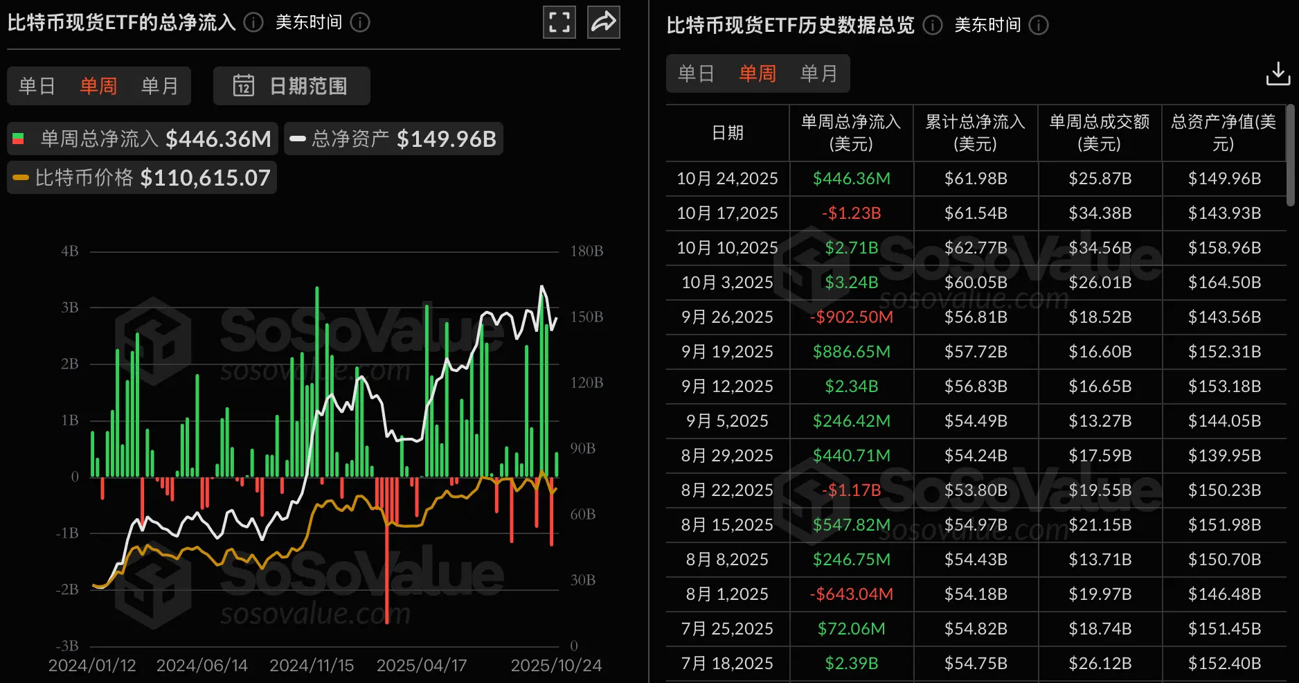Switch the history table to 单月
1299x683 pixels.
tap(820, 73)
